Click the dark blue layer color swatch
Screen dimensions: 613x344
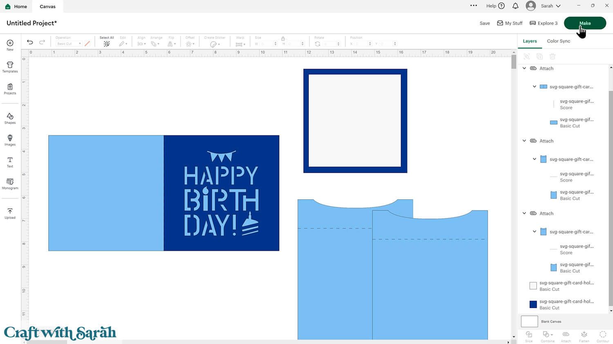pos(533,304)
